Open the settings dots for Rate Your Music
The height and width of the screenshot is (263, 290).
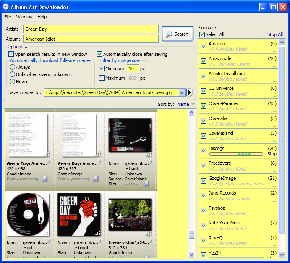pyautogui.click(x=274, y=231)
